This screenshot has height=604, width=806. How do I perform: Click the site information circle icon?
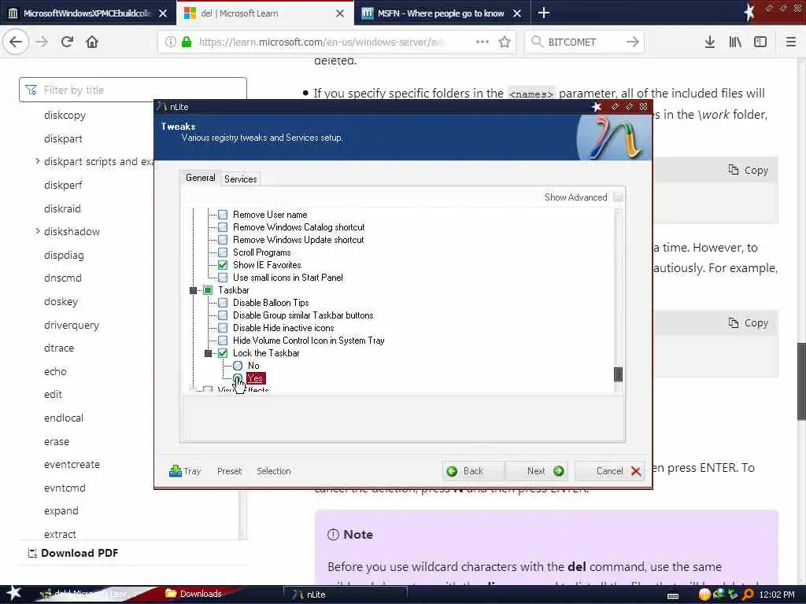click(170, 42)
